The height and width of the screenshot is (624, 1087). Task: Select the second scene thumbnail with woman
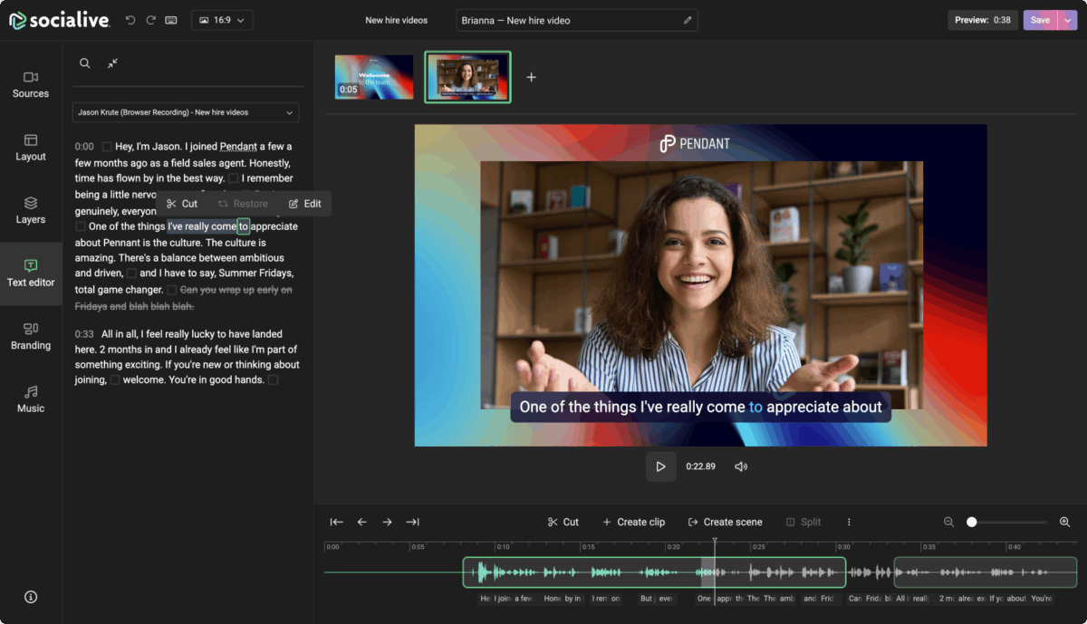467,77
